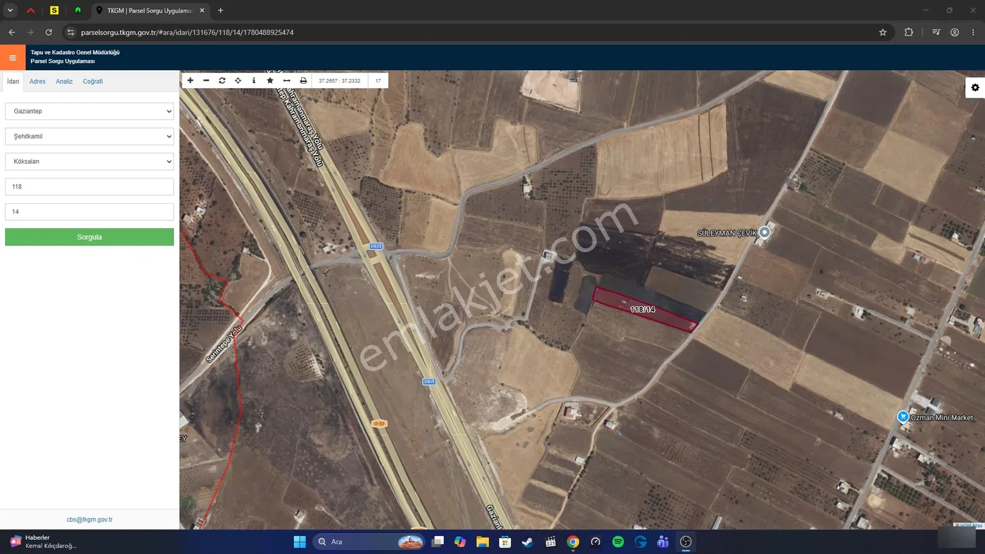Expand the Gaziantep province dropdown

[89, 111]
